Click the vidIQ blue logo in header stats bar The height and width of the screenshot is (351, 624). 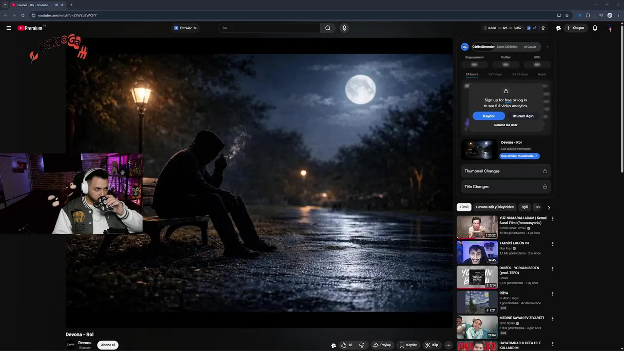(528, 28)
